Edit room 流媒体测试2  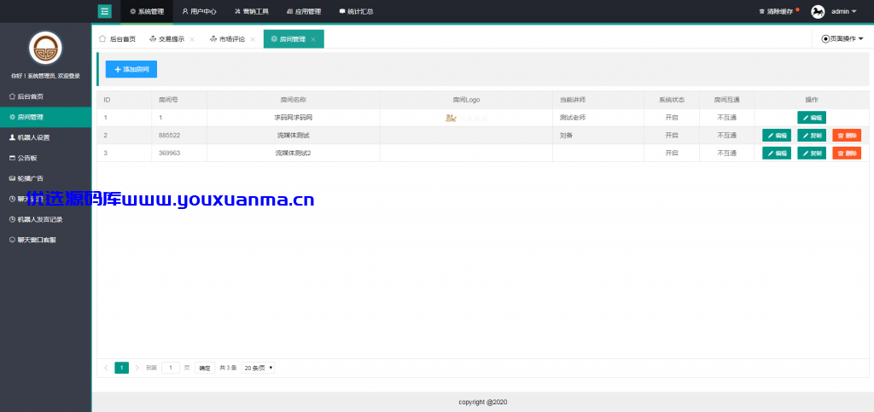coord(777,153)
